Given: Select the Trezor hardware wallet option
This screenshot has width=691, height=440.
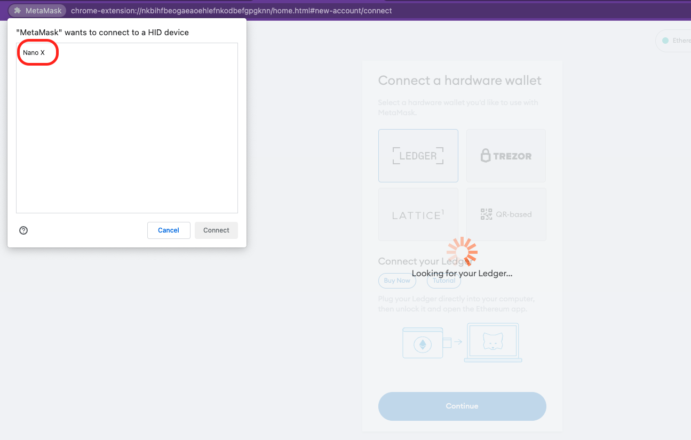Looking at the screenshot, I should tap(506, 156).
